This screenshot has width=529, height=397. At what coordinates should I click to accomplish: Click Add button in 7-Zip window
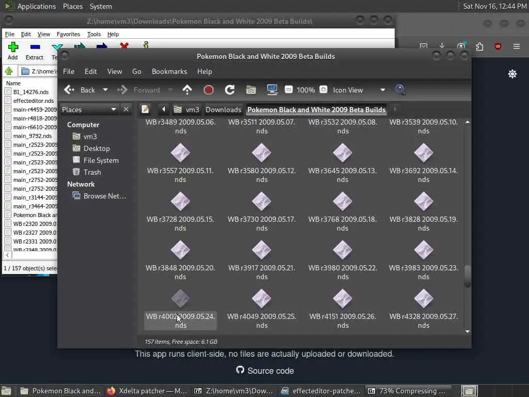tap(13, 51)
